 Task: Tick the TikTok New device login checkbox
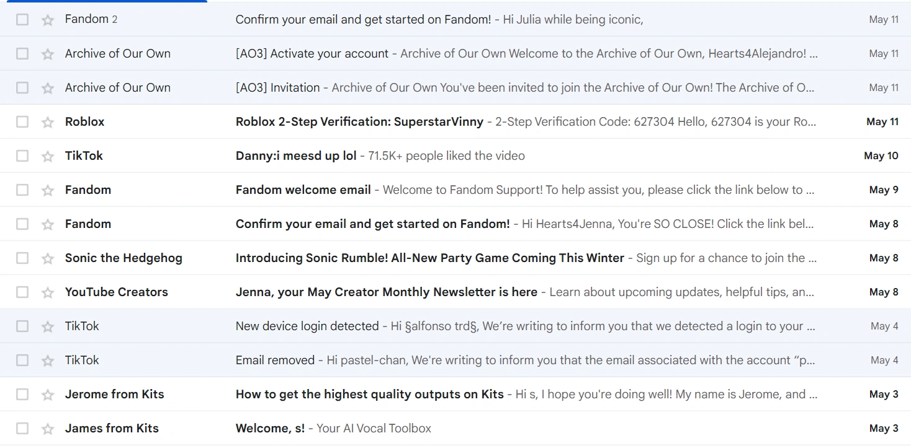click(22, 326)
